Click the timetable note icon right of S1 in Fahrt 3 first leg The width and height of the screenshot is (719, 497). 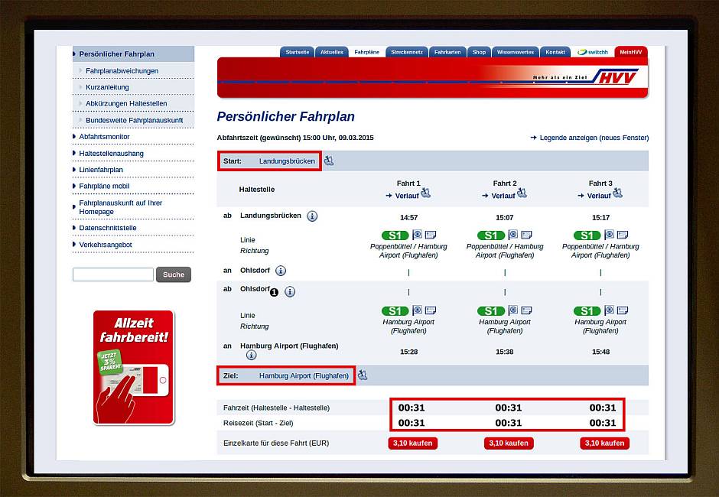(622, 235)
